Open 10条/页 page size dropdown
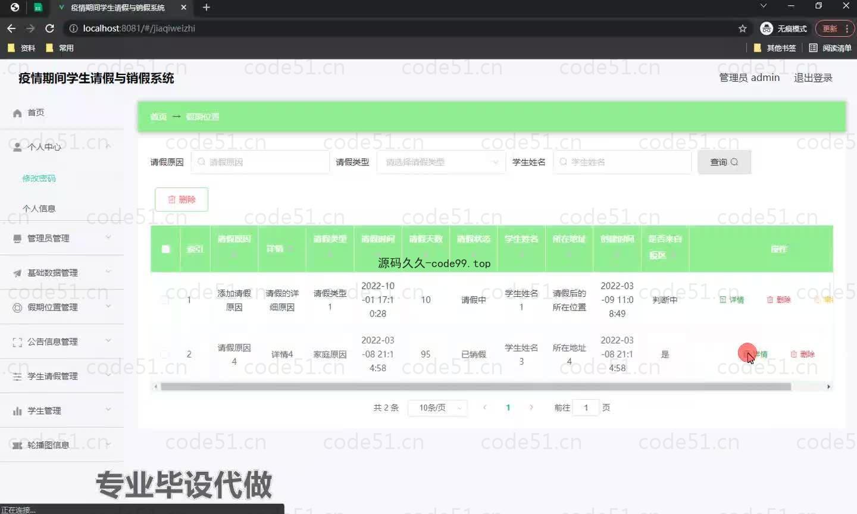This screenshot has width=857, height=514. pyautogui.click(x=437, y=408)
